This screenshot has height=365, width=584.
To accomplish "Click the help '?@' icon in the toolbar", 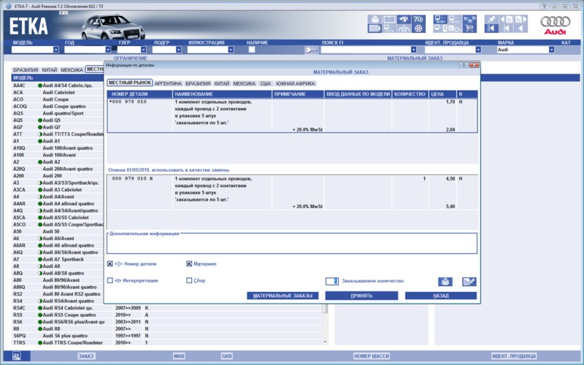I will (x=418, y=19).
